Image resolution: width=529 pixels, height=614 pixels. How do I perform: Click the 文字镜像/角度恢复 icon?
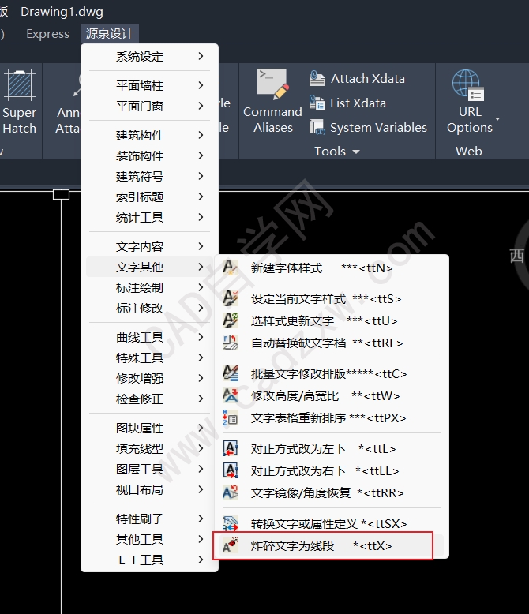pyautogui.click(x=231, y=492)
